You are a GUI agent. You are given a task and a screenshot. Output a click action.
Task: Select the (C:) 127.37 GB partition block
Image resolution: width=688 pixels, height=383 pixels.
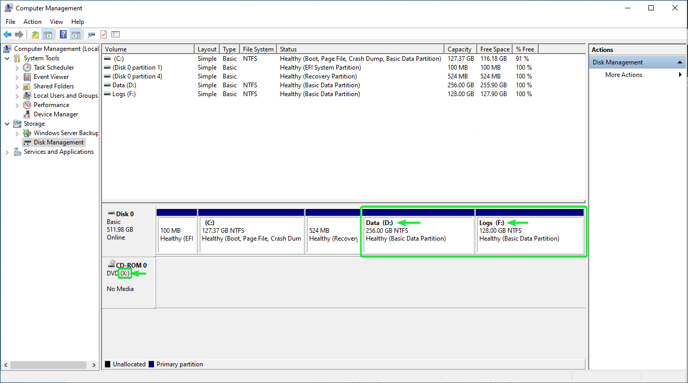click(x=251, y=231)
